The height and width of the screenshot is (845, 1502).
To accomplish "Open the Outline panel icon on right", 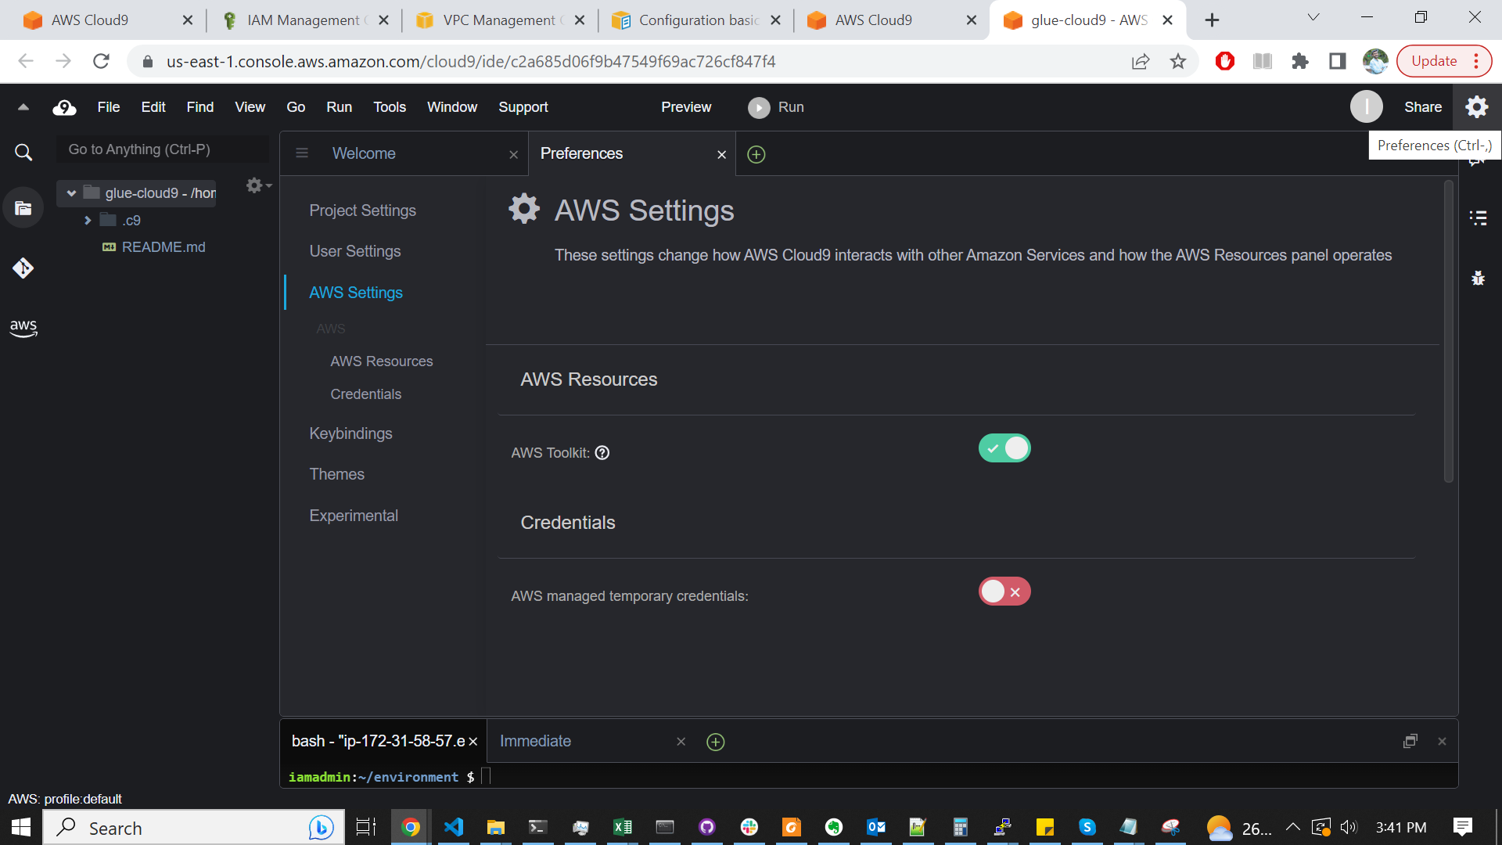I will click(1479, 218).
